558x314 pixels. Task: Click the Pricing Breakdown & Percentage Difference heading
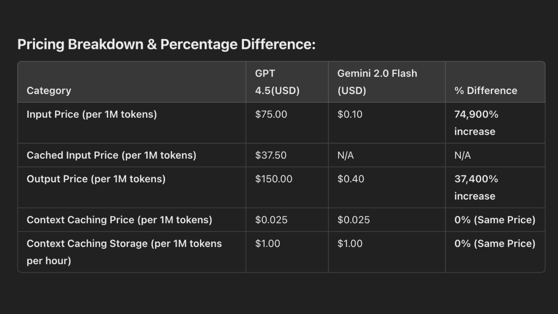pos(166,45)
